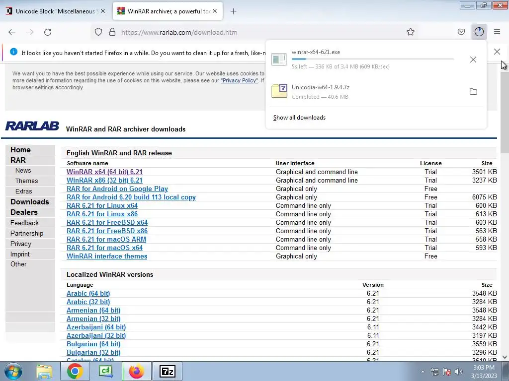Screen dimensions: 509x381
Task: Download Arabic (64 bit) WinRAR
Action: click(x=88, y=293)
